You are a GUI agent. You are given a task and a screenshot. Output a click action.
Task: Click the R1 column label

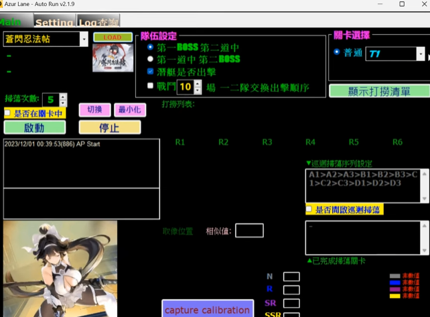180,142
